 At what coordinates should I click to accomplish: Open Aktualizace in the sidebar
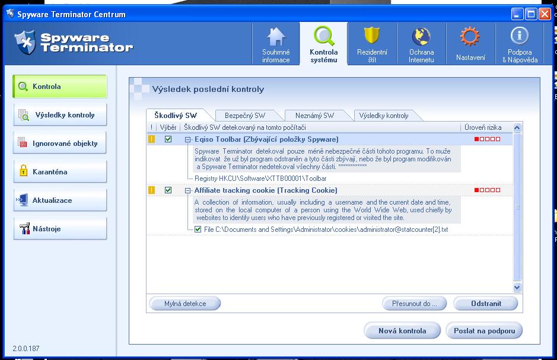pyautogui.click(x=60, y=200)
